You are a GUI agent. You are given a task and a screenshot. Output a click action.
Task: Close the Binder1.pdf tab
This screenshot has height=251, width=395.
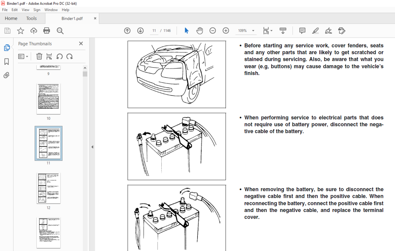[95, 18]
